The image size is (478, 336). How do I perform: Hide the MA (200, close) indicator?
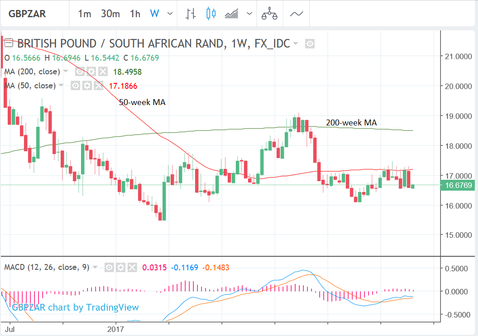point(80,72)
